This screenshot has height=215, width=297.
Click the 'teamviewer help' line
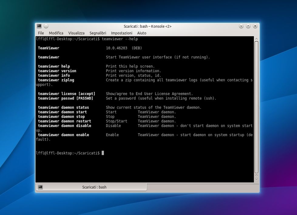[54, 66]
